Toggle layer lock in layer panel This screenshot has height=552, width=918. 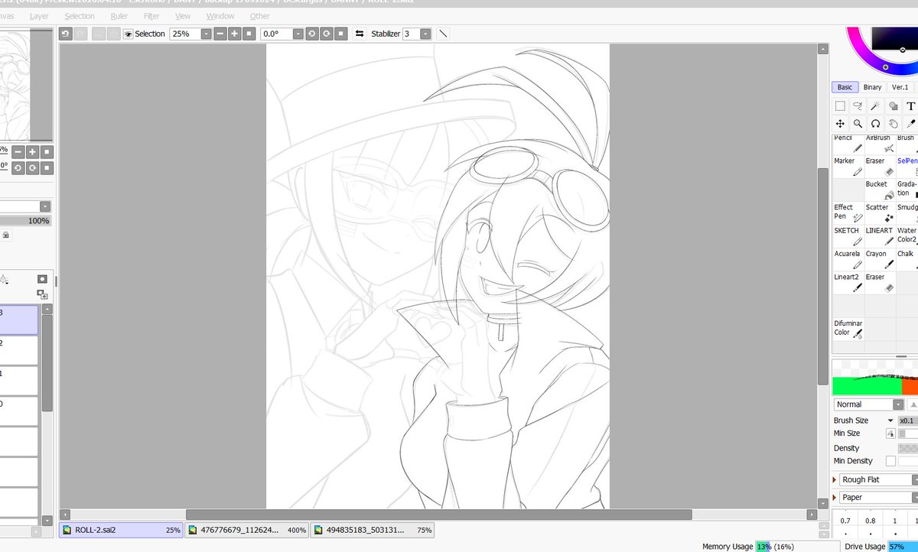pos(5,235)
